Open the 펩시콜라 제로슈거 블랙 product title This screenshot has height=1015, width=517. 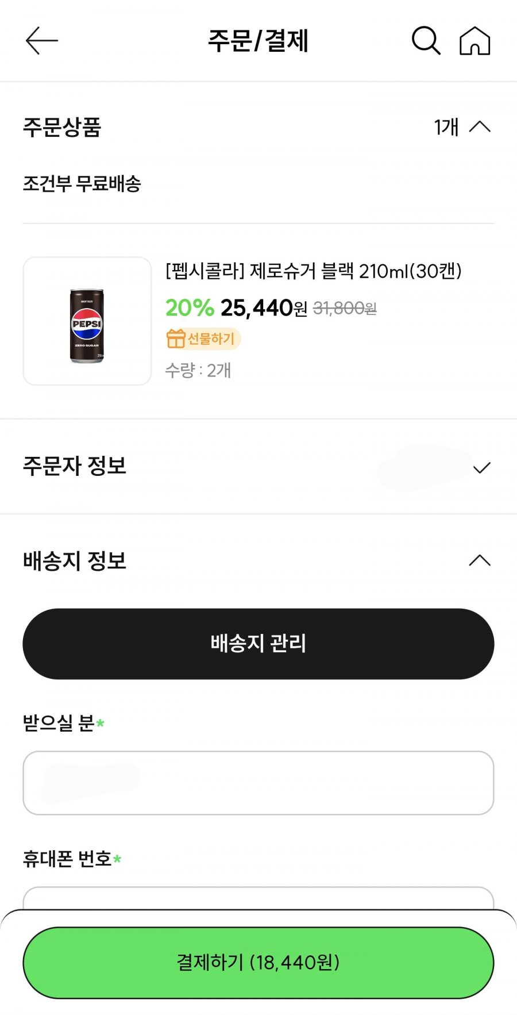pos(314,271)
